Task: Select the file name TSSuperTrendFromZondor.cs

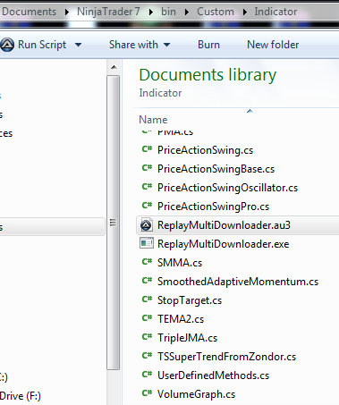Action: pos(226,357)
